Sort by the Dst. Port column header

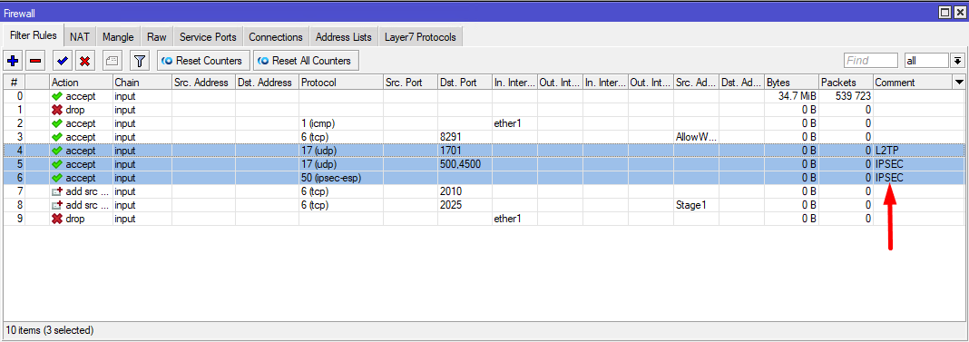click(x=465, y=83)
